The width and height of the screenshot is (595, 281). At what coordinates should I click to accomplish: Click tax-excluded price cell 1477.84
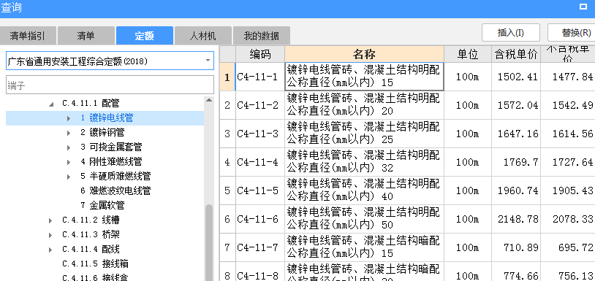click(568, 77)
